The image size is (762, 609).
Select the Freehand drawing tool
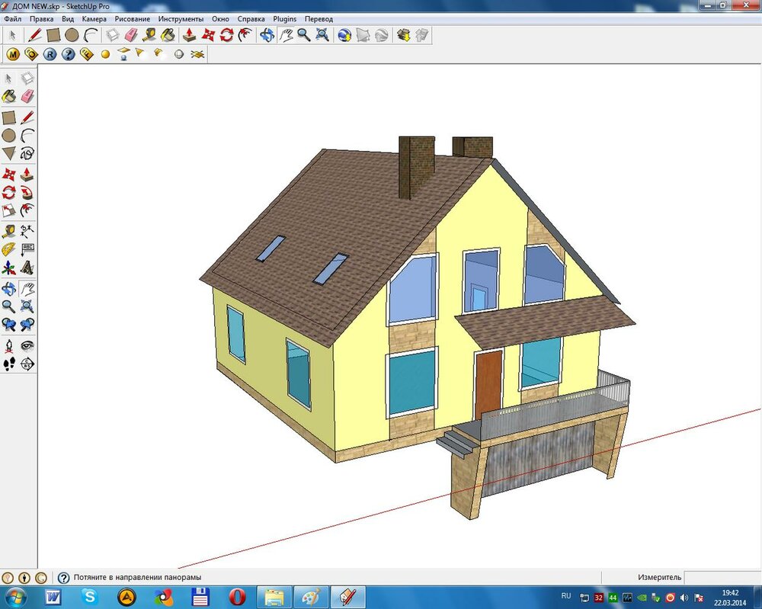pos(27,154)
